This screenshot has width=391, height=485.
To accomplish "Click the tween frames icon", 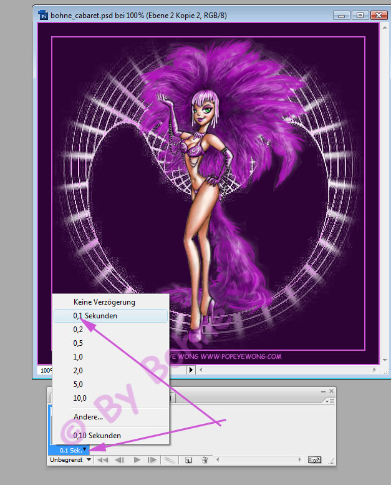I will pyautogui.click(x=169, y=460).
